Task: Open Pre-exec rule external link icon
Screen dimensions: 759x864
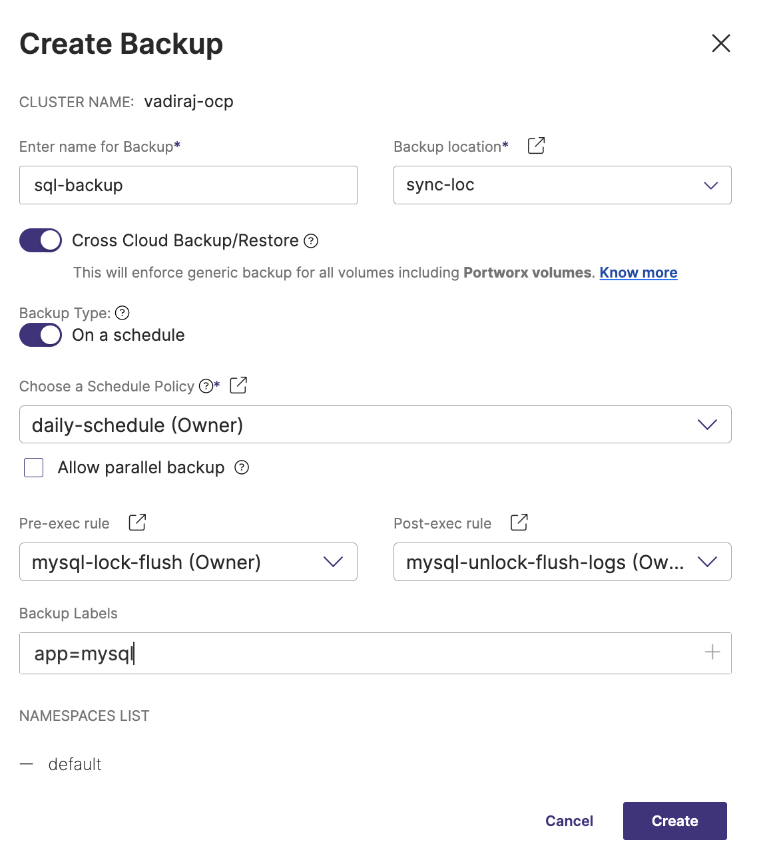Action: pyautogui.click(x=137, y=523)
